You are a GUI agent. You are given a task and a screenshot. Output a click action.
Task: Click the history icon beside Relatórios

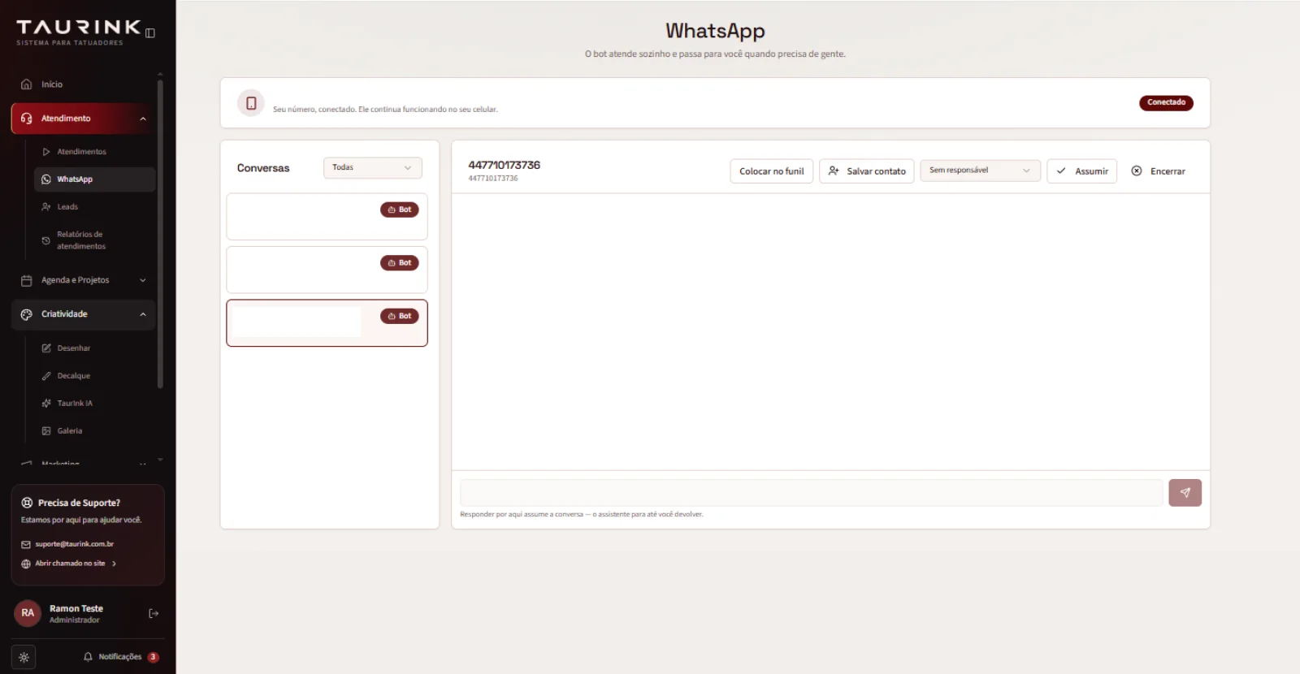46,240
